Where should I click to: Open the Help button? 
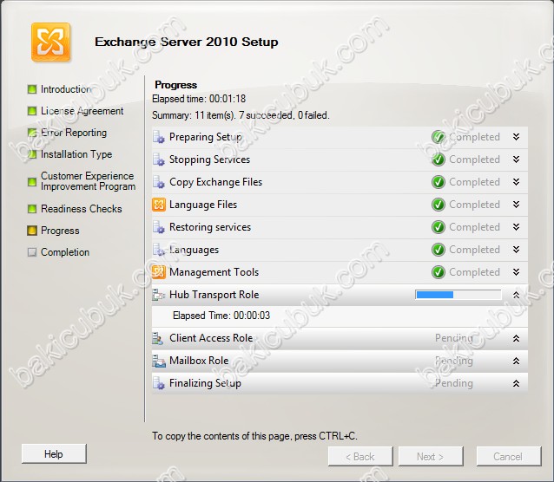pos(54,453)
